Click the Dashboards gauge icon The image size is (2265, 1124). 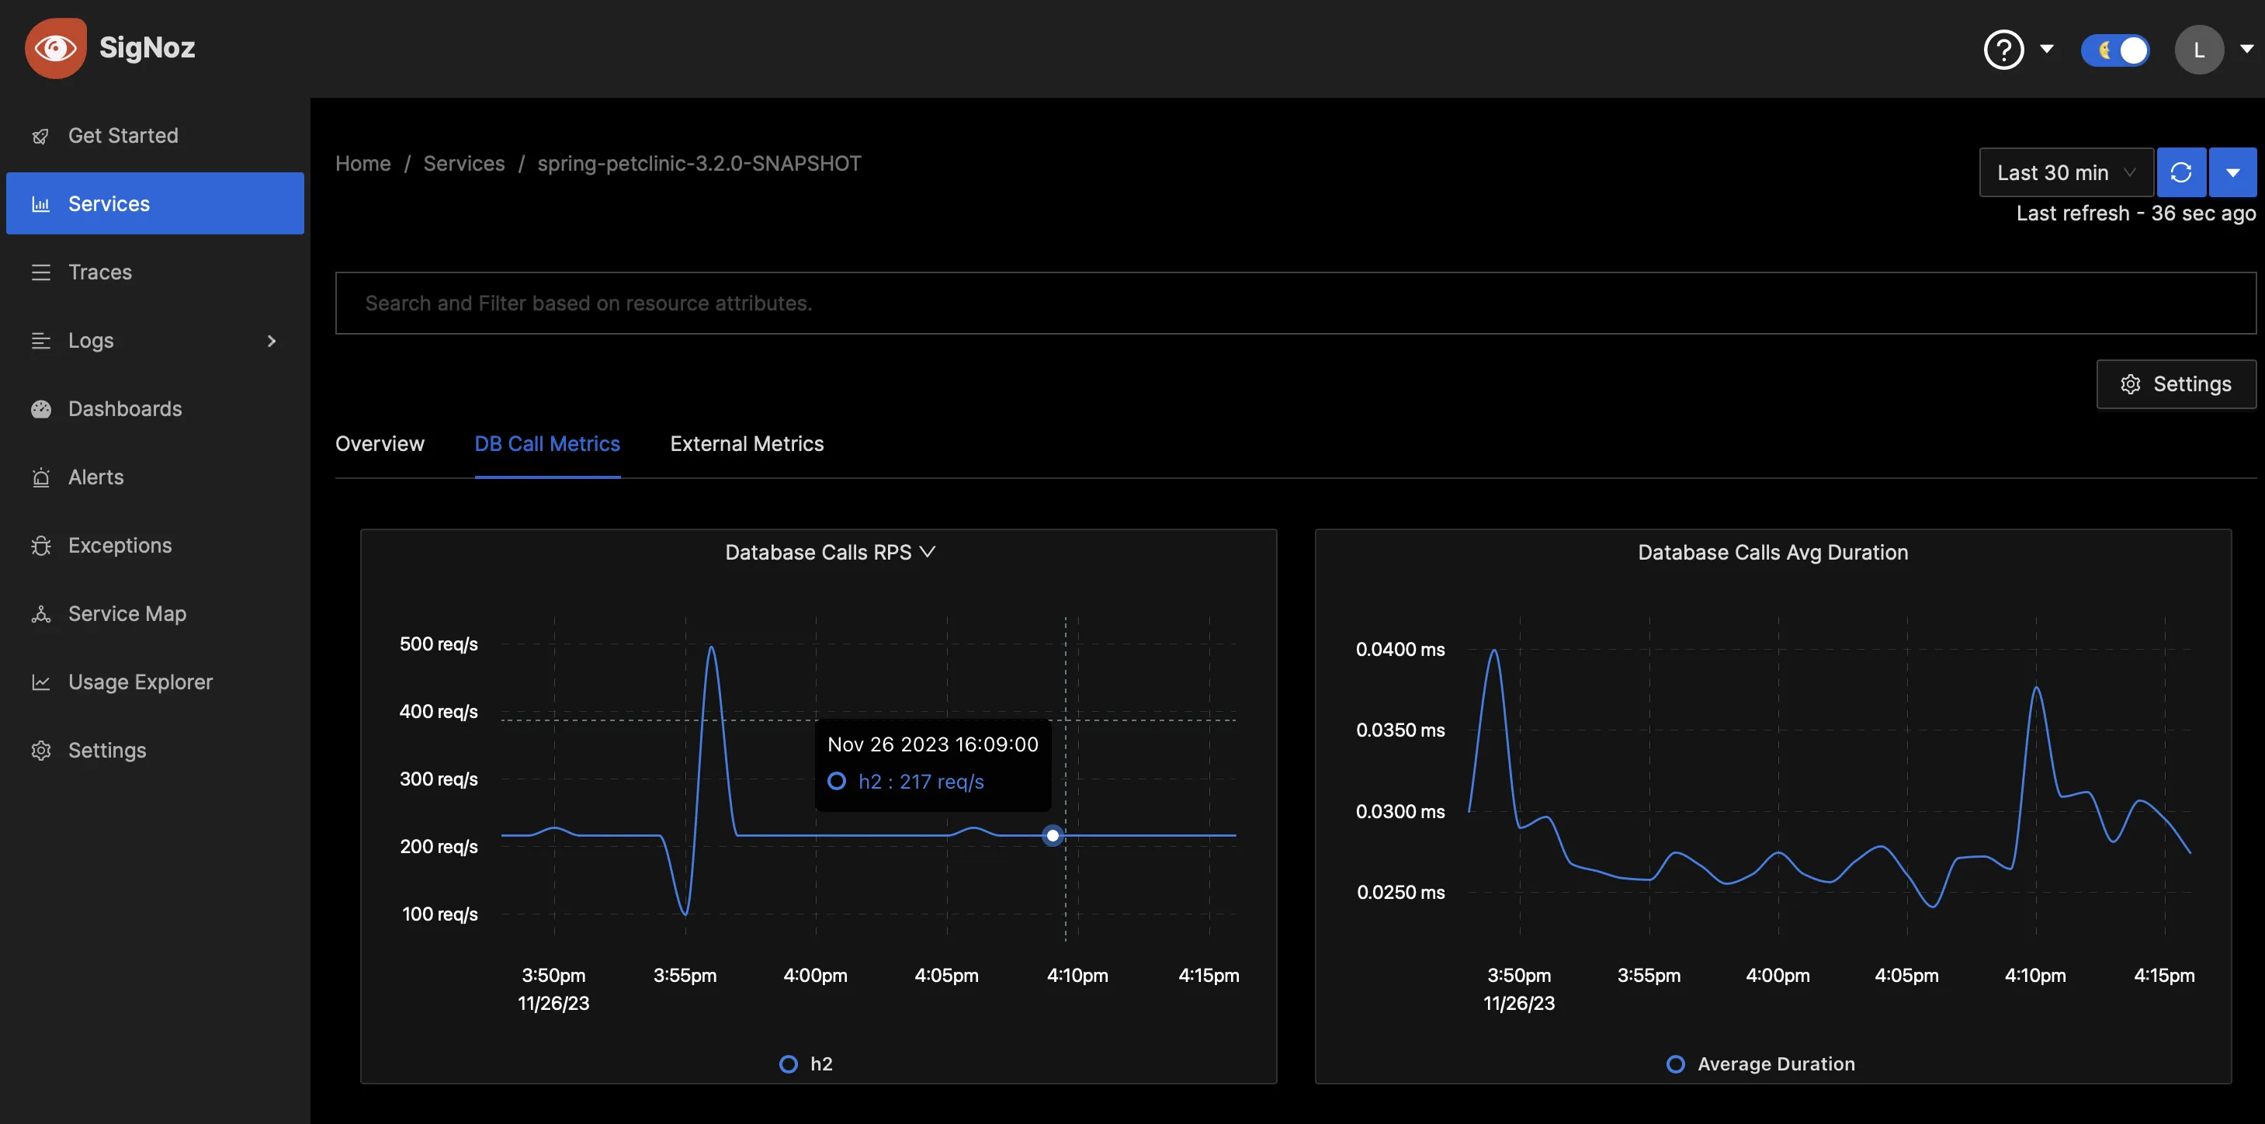(40, 409)
